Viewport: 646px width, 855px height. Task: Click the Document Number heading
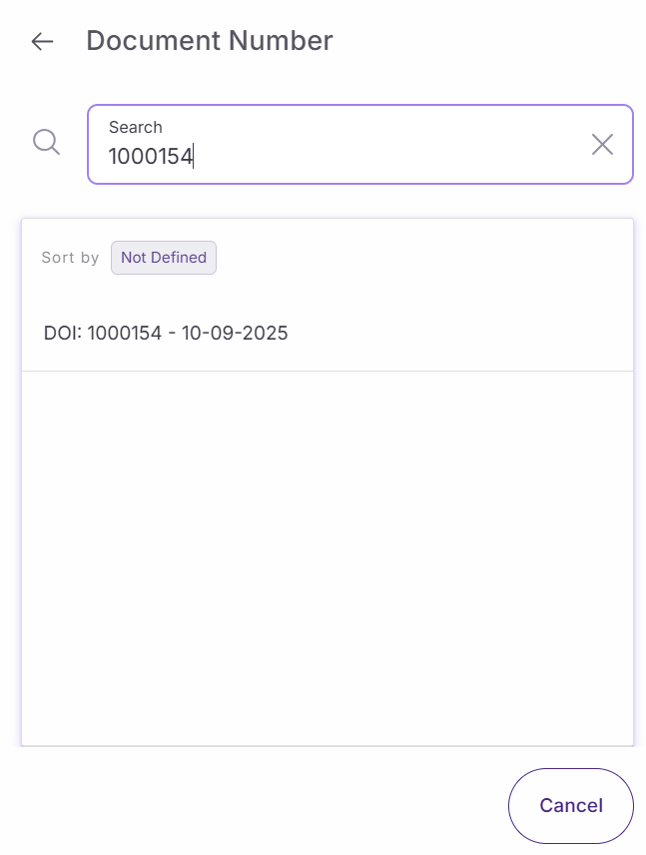pos(210,41)
